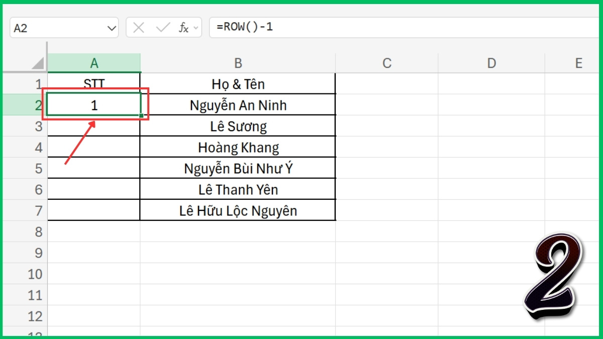The image size is (603, 339).
Task: Select column D header
Action: pos(491,63)
